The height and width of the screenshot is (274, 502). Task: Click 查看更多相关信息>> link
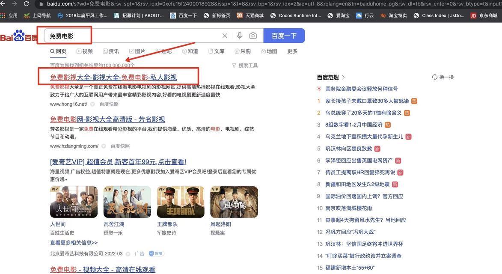pyautogui.click(x=74, y=243)
